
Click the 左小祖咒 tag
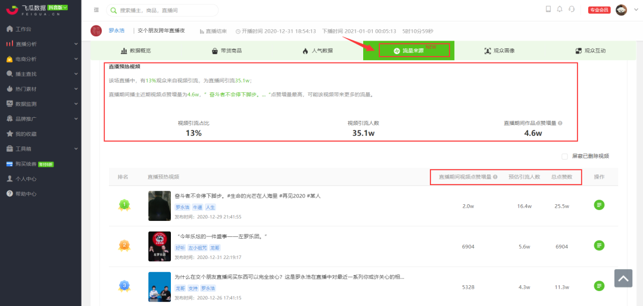click(197, 248)
